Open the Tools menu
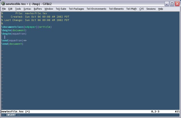The width and height of the screenshot is (181, 118). 18,9
